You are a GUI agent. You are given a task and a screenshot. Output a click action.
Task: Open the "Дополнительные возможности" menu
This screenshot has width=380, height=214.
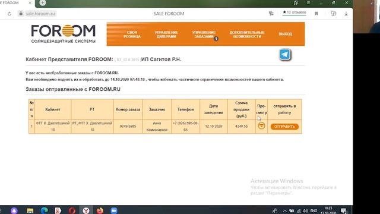tap(247, 34)
